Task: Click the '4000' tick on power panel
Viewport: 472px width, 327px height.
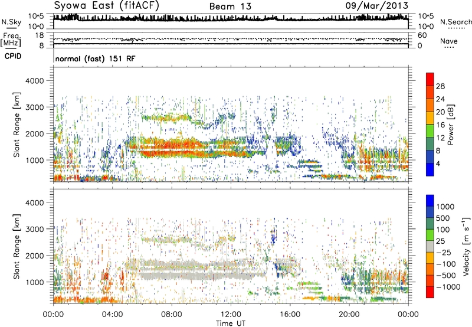Action: coord(34,81)
